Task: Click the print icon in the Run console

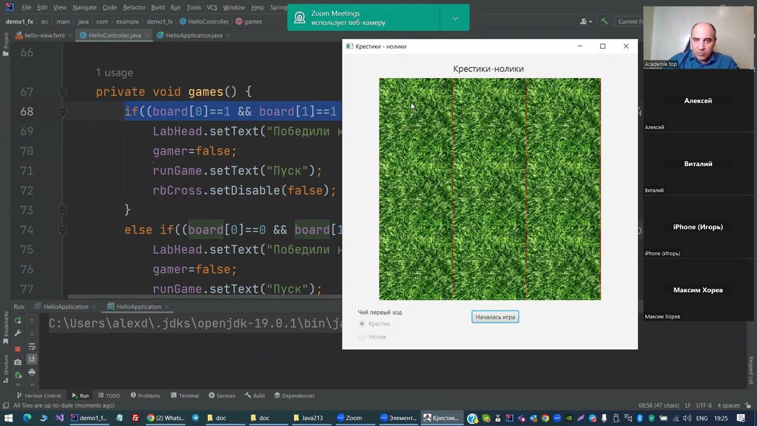Action: (x=32, y=372)
